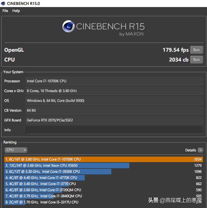Click the CB Version 64 Bit field
Screen dimensions: 207x208
click(114, 110)
